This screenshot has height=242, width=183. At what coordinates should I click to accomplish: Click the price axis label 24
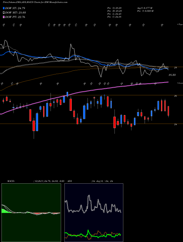click(x=175, y=124)
